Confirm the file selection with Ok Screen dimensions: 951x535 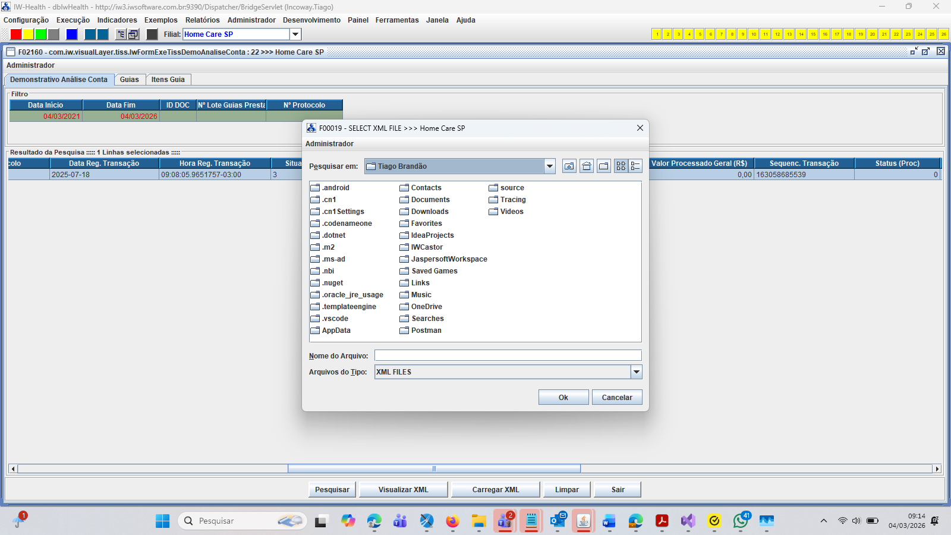pyautogui.click(x=563, y=398)
